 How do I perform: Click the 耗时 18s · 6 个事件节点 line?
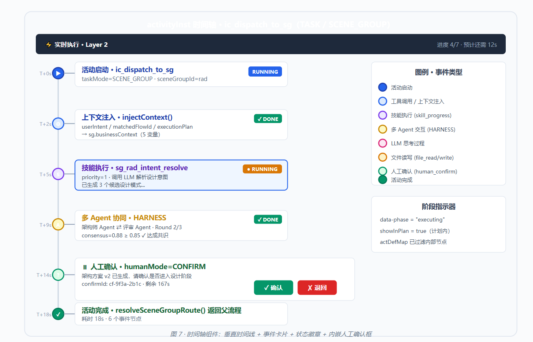pos(111,319)
